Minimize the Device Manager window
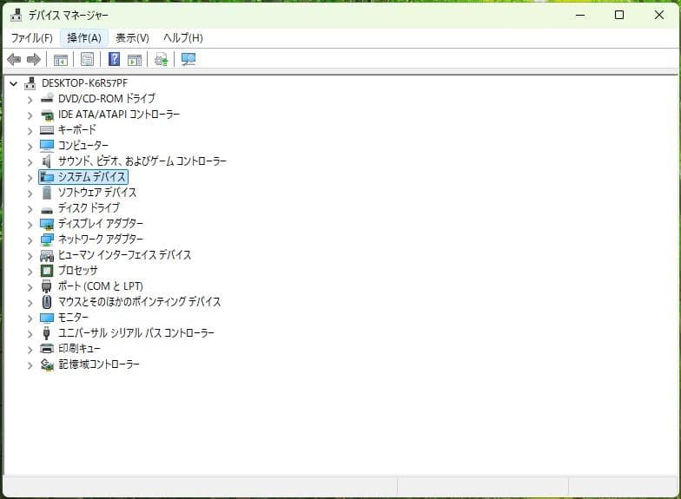The image size is (681, 499). pyautogui.click(x=580, y=16)
